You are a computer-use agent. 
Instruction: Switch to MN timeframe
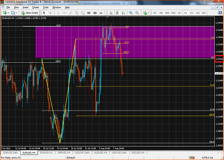[x=204, y=13]
